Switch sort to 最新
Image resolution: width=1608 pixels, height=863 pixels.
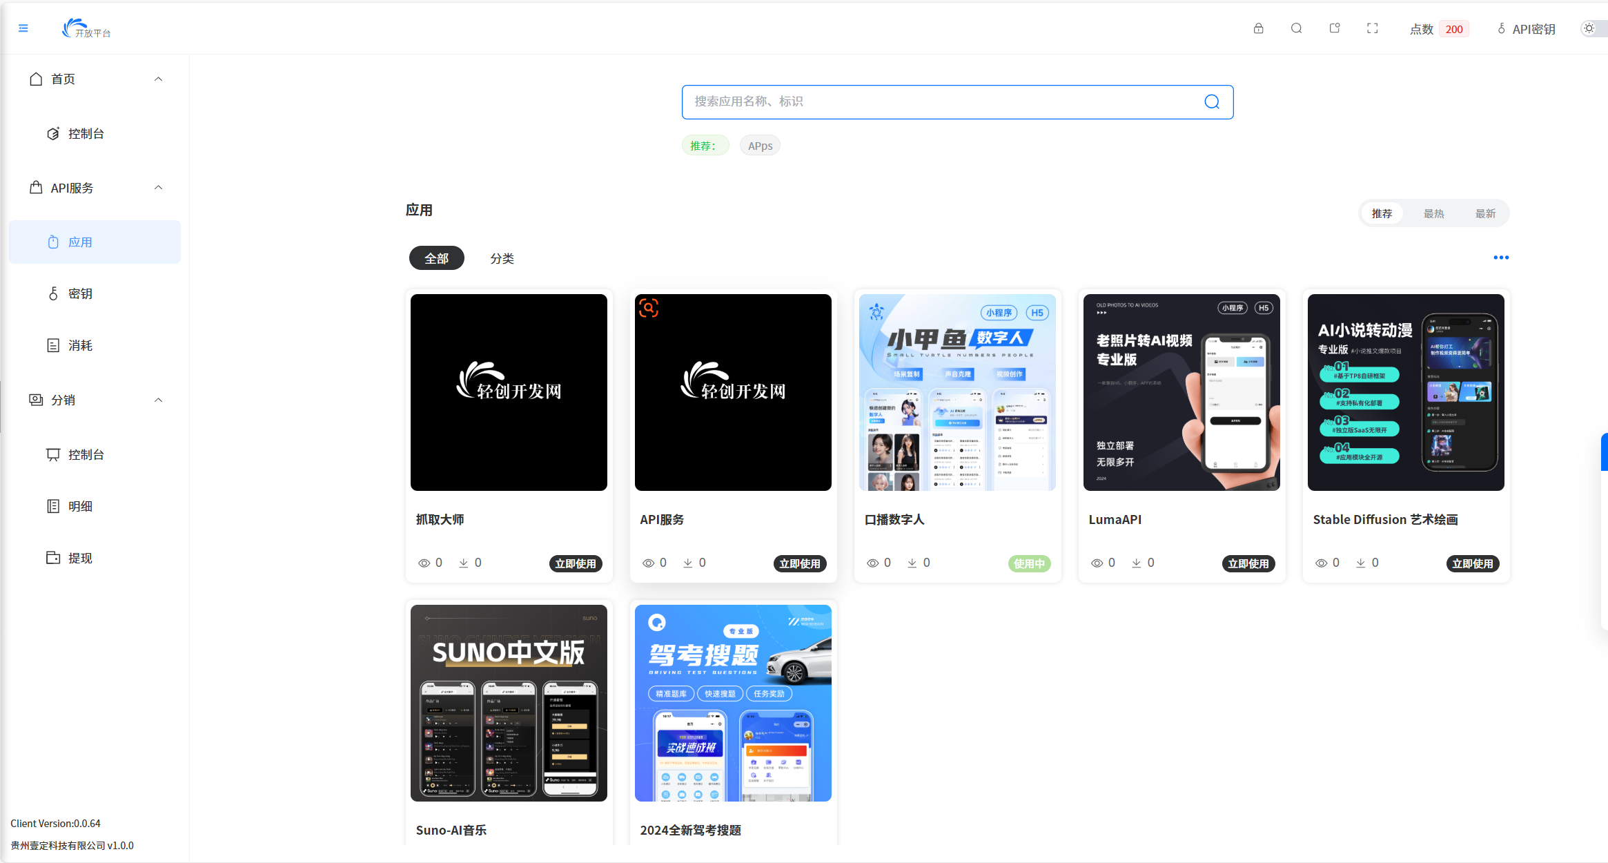coord(1485,214)
